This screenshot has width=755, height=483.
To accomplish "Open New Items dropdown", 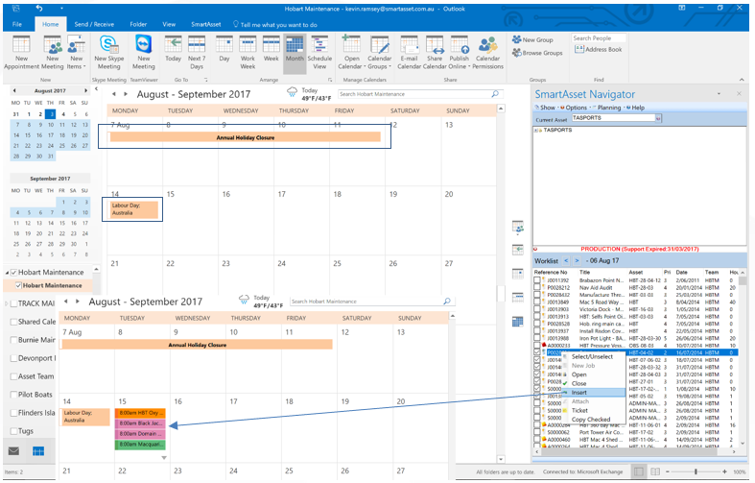I will point(76,53).
